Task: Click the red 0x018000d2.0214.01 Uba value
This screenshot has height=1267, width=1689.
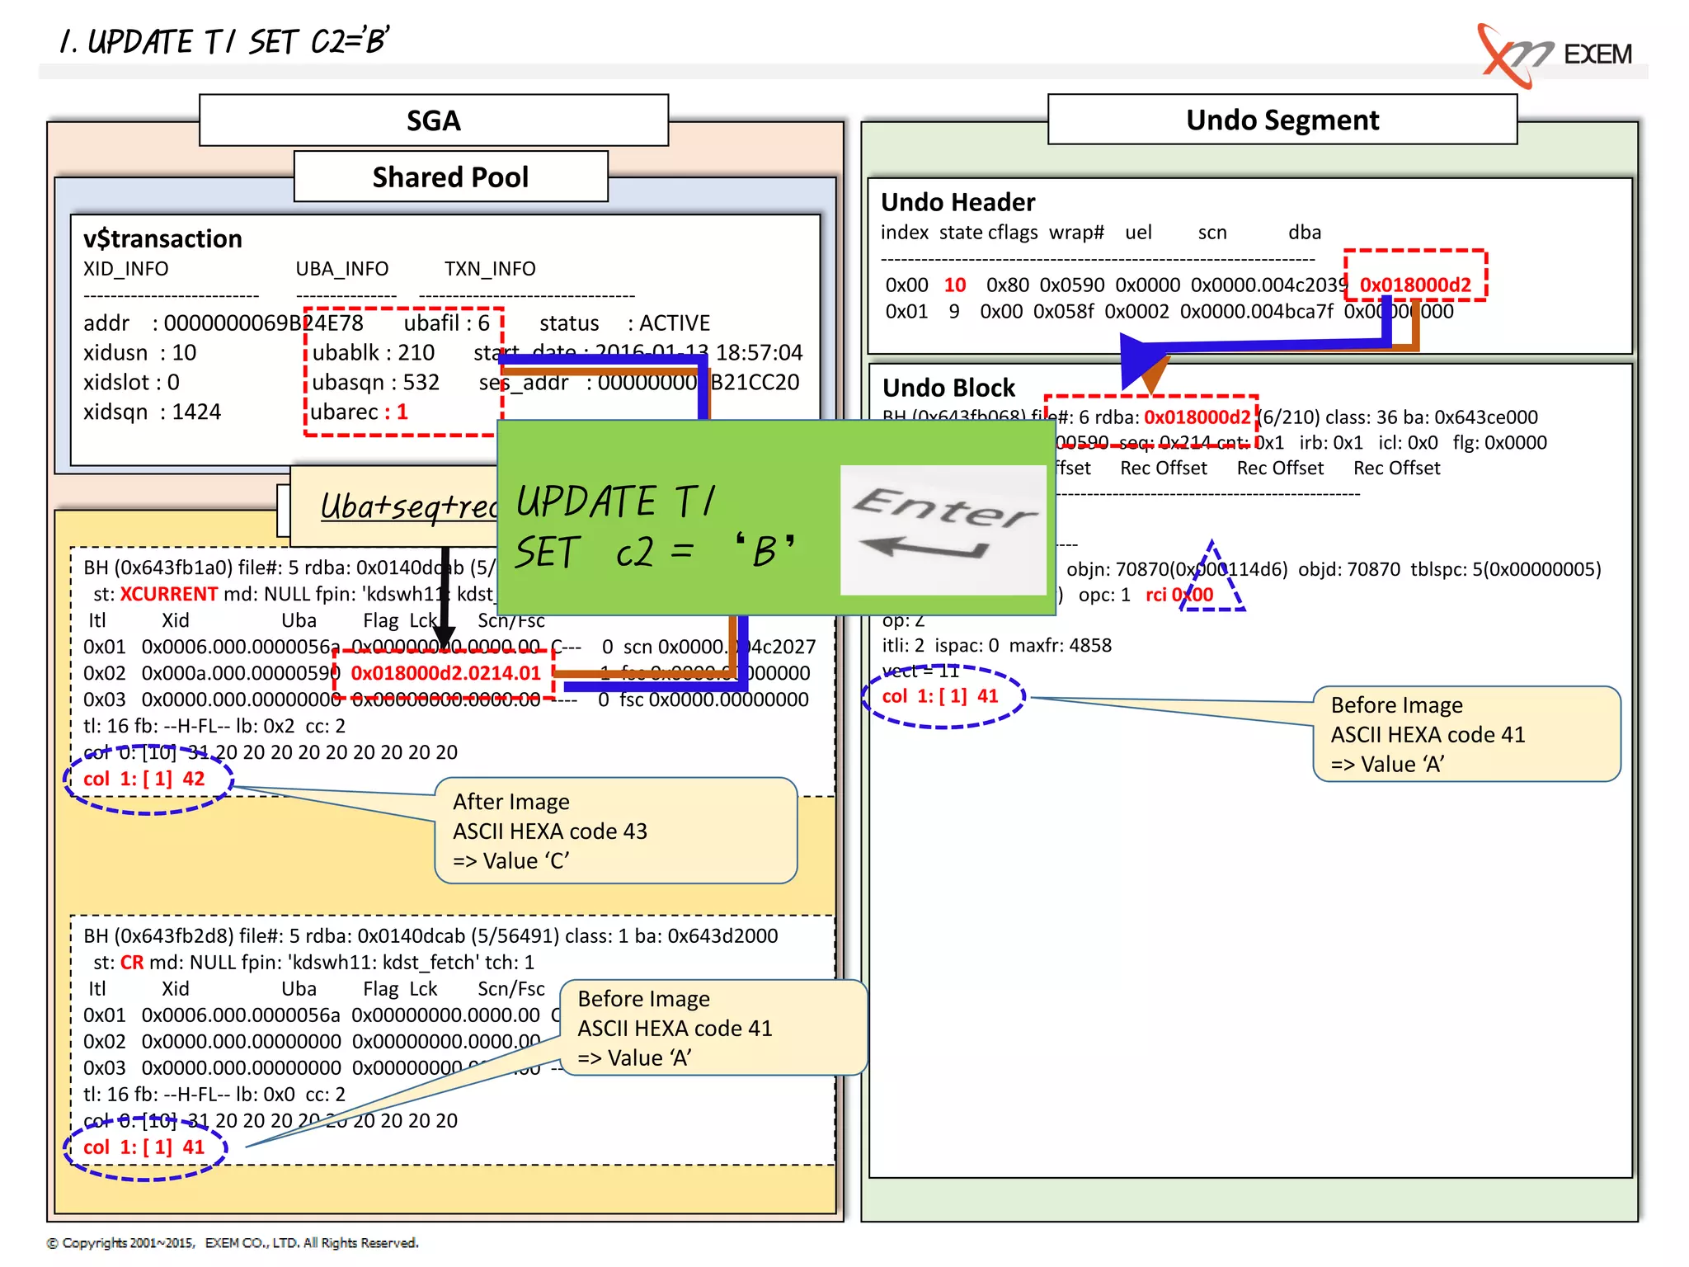Action: (445, 673)
